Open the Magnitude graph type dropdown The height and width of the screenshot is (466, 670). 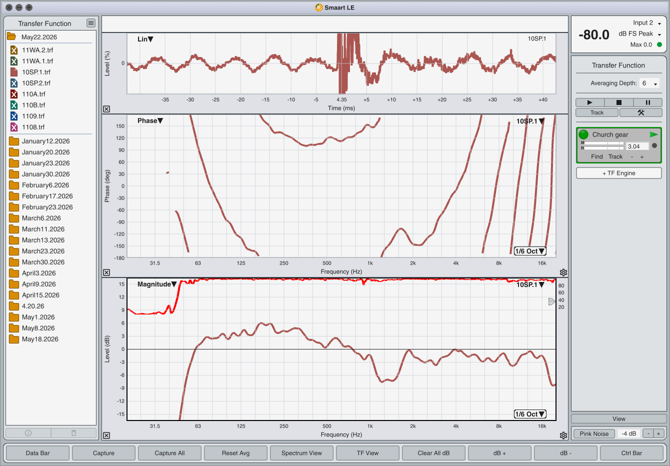(x=157, y=284)
